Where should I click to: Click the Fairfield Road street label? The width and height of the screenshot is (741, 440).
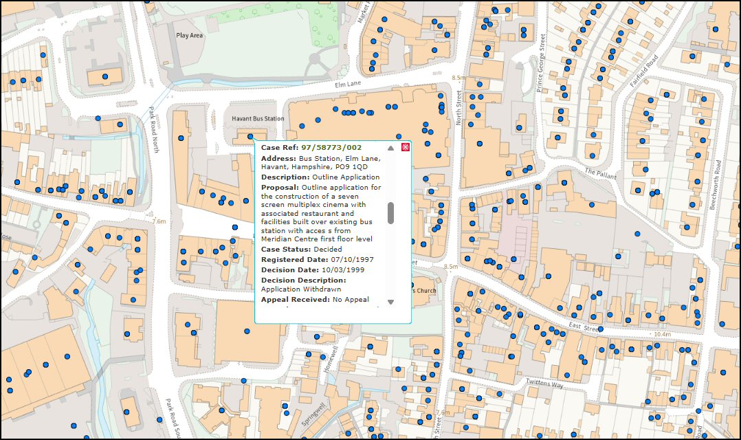(644, 70)
